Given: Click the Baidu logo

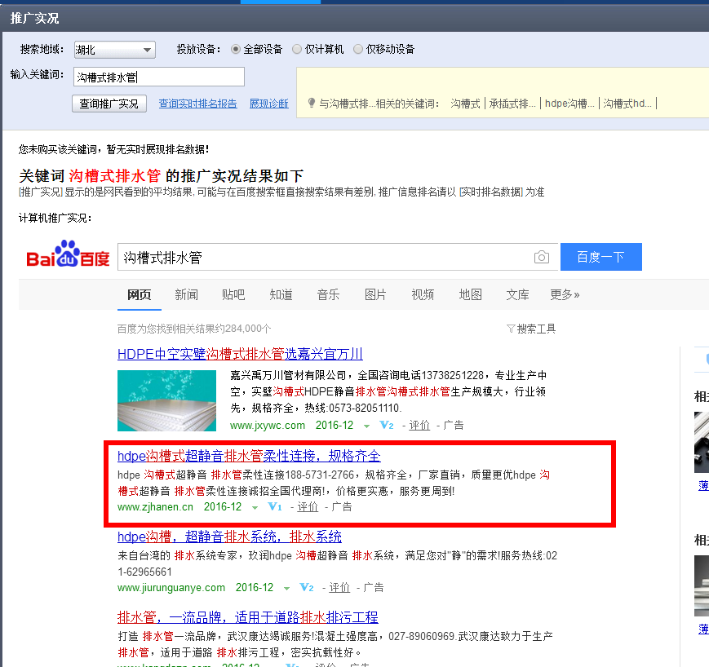Looking at the screenshot, I should coord(68,254).
